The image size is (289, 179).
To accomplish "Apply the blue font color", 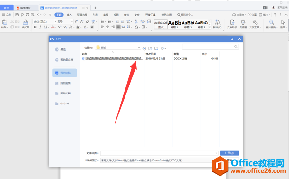I will (85, 27).
